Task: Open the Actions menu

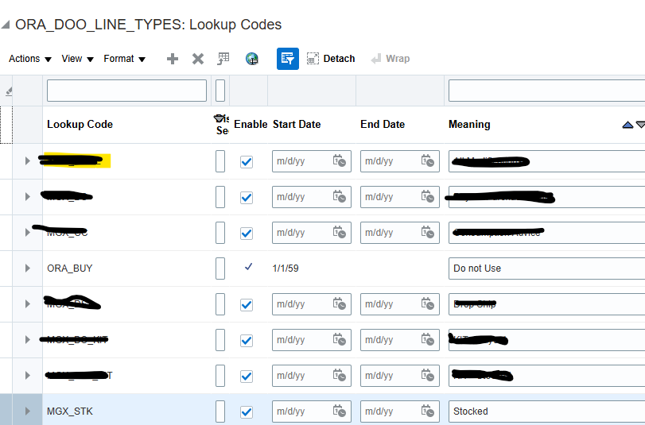Action: pyautogui.click(x=30, y=59)
